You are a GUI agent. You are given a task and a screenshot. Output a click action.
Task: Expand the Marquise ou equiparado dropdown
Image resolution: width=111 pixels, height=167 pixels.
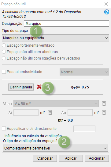pos(55,38)
